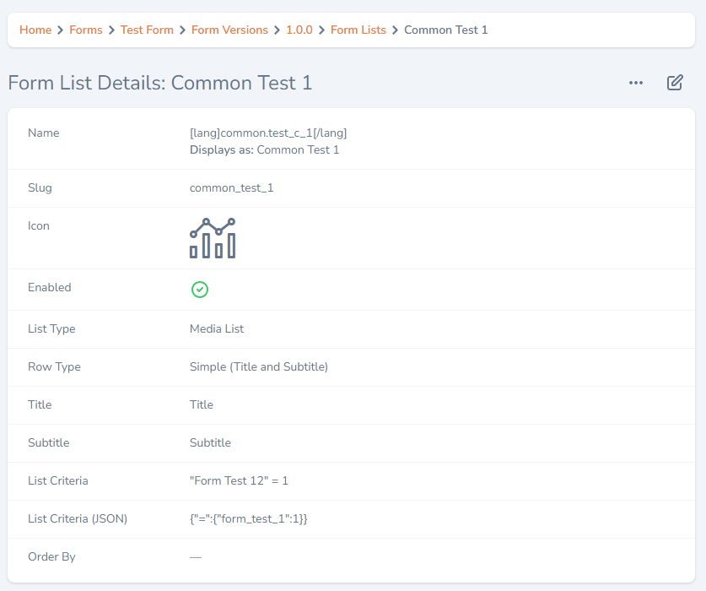
Task: Open the more options ellipsis menu
Action: coord(636,83)
